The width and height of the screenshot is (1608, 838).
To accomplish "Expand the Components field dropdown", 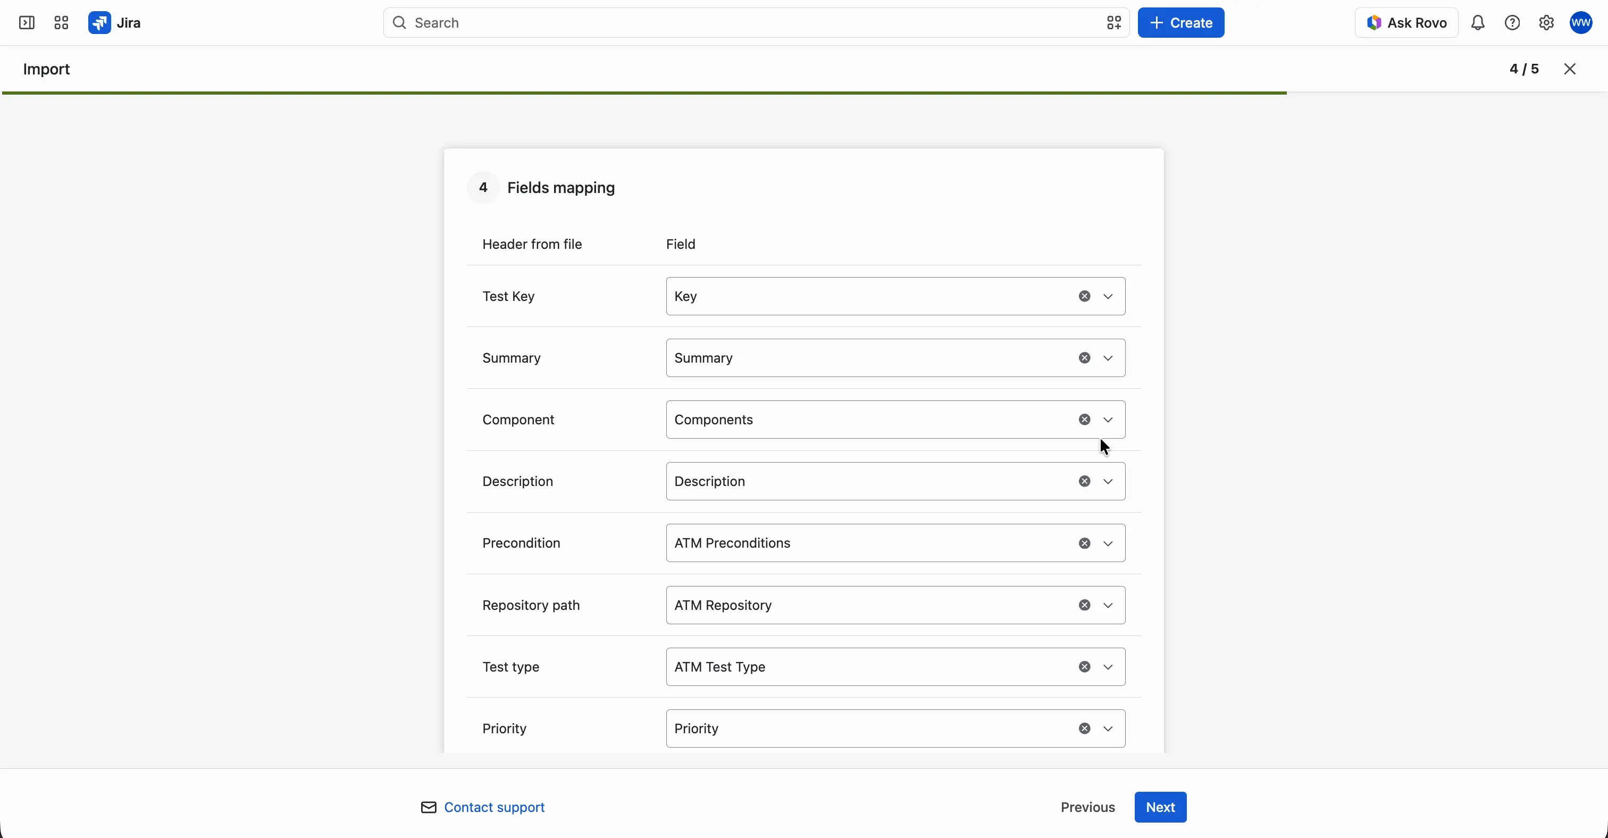I will click(x=1108, y=420).
